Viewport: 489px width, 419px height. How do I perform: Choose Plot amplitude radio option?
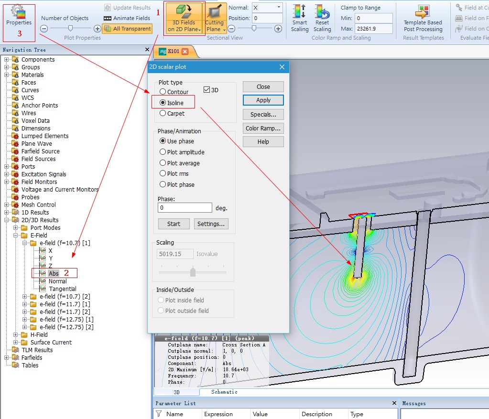(163, 152)
